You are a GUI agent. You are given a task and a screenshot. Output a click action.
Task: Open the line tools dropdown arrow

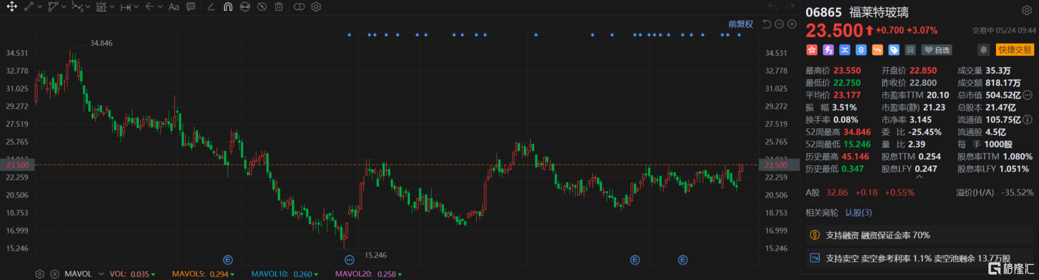click(x=39, y=7)
